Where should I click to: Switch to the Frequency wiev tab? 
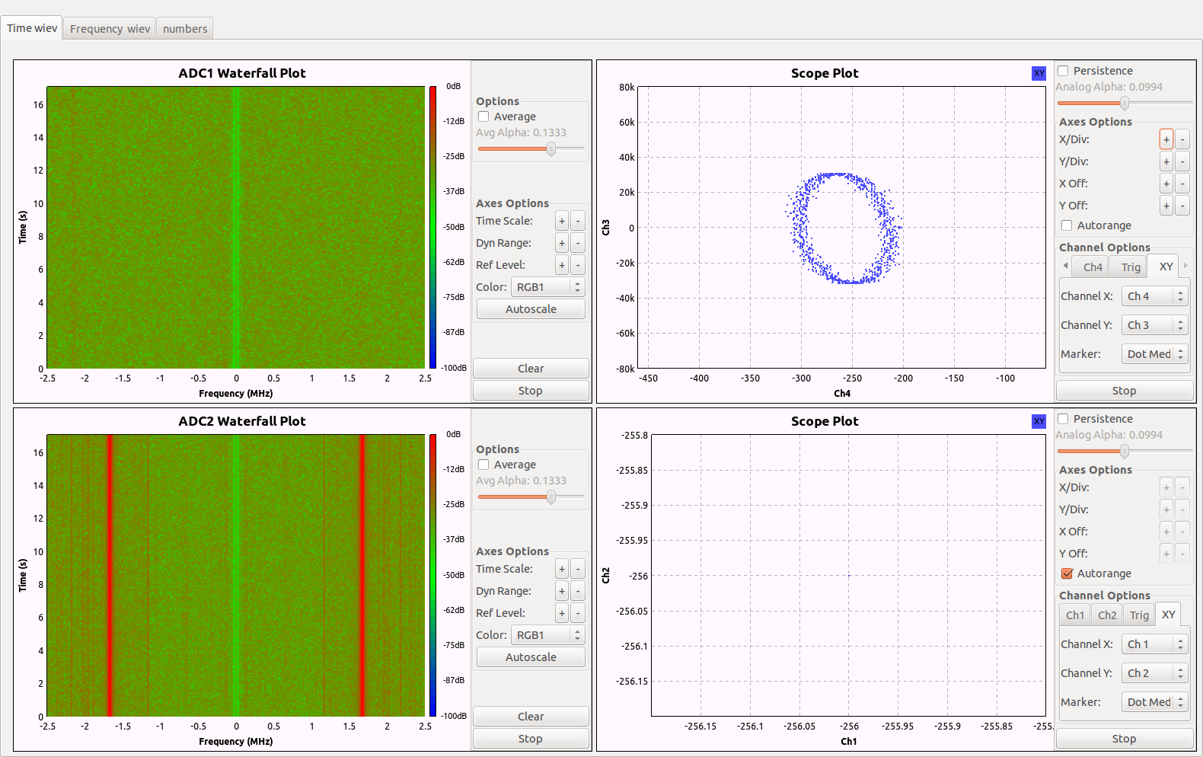click(110, 29)
